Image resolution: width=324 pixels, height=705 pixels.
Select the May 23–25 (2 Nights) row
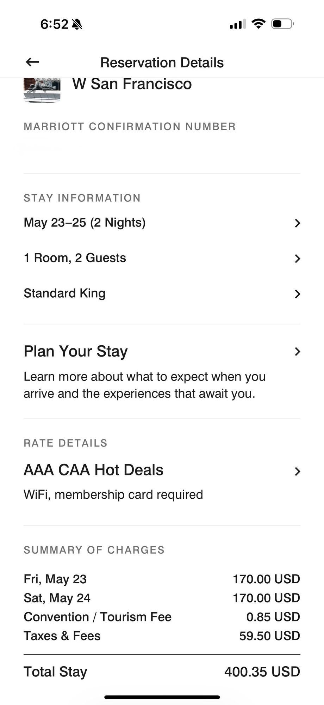pyautogui.click(x=162, y=223)
